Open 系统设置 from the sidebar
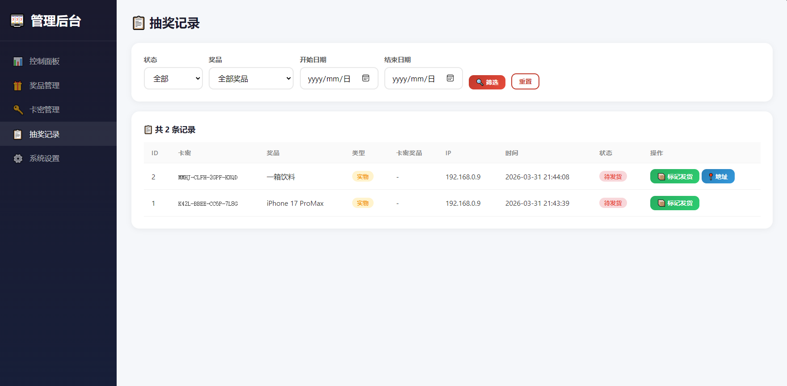787x386 pixels. tap(44, 158)
